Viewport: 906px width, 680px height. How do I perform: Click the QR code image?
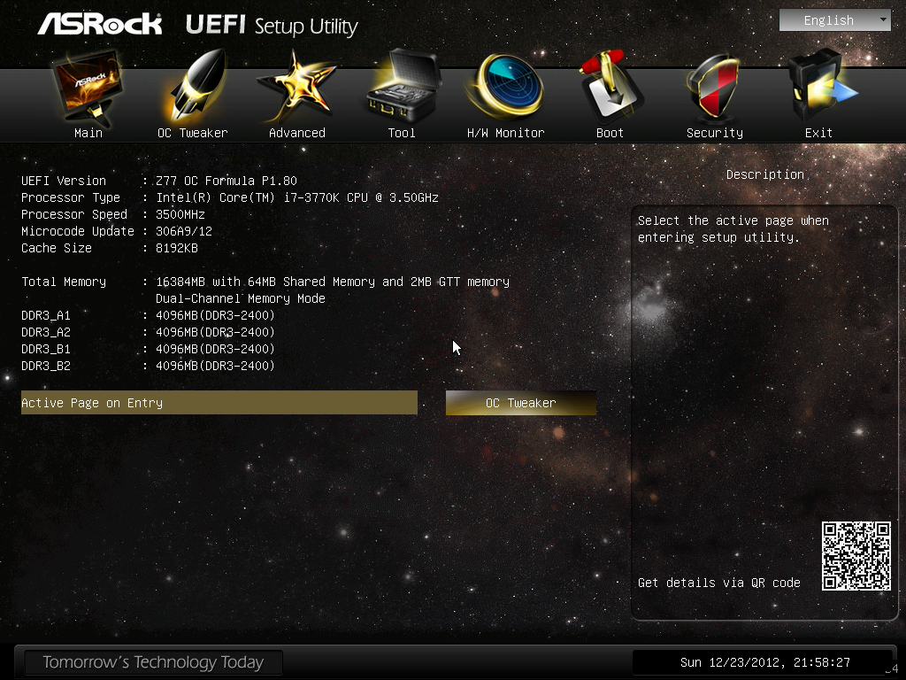click(x=856, y=556)
